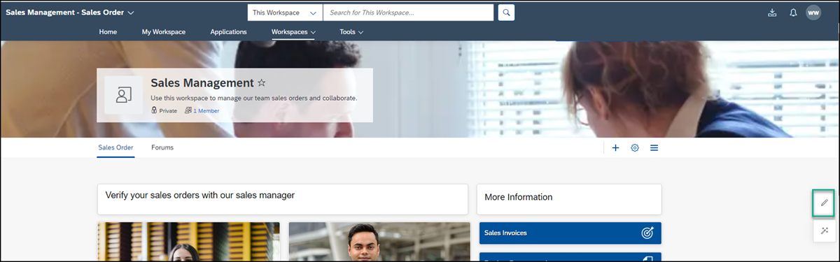Click in the Search for This Workspace field
840x262 pixels.
[408, 13]
